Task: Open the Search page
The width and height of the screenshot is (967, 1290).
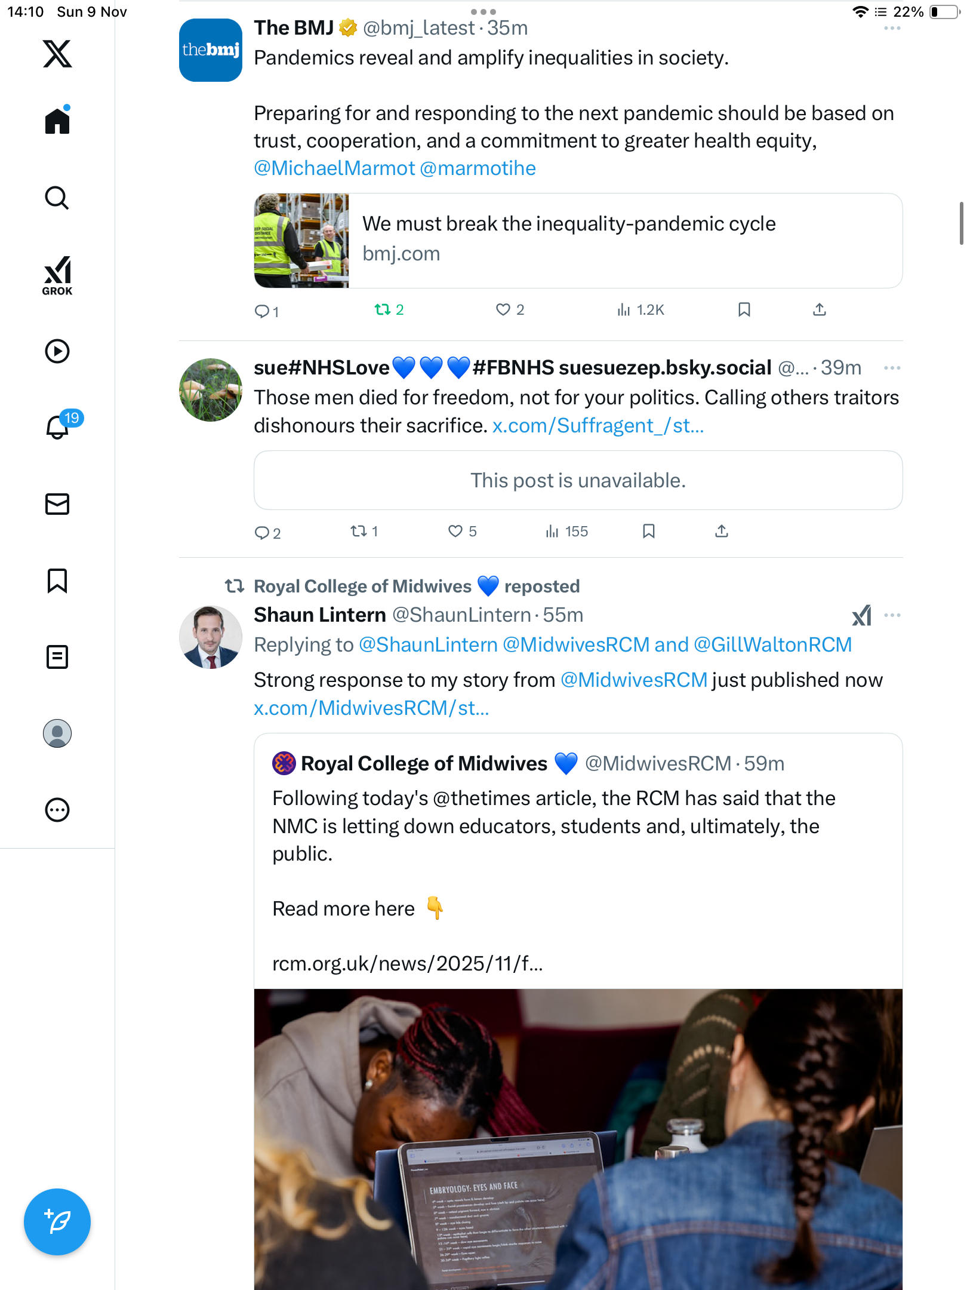Action: click(x=57, y=198)
